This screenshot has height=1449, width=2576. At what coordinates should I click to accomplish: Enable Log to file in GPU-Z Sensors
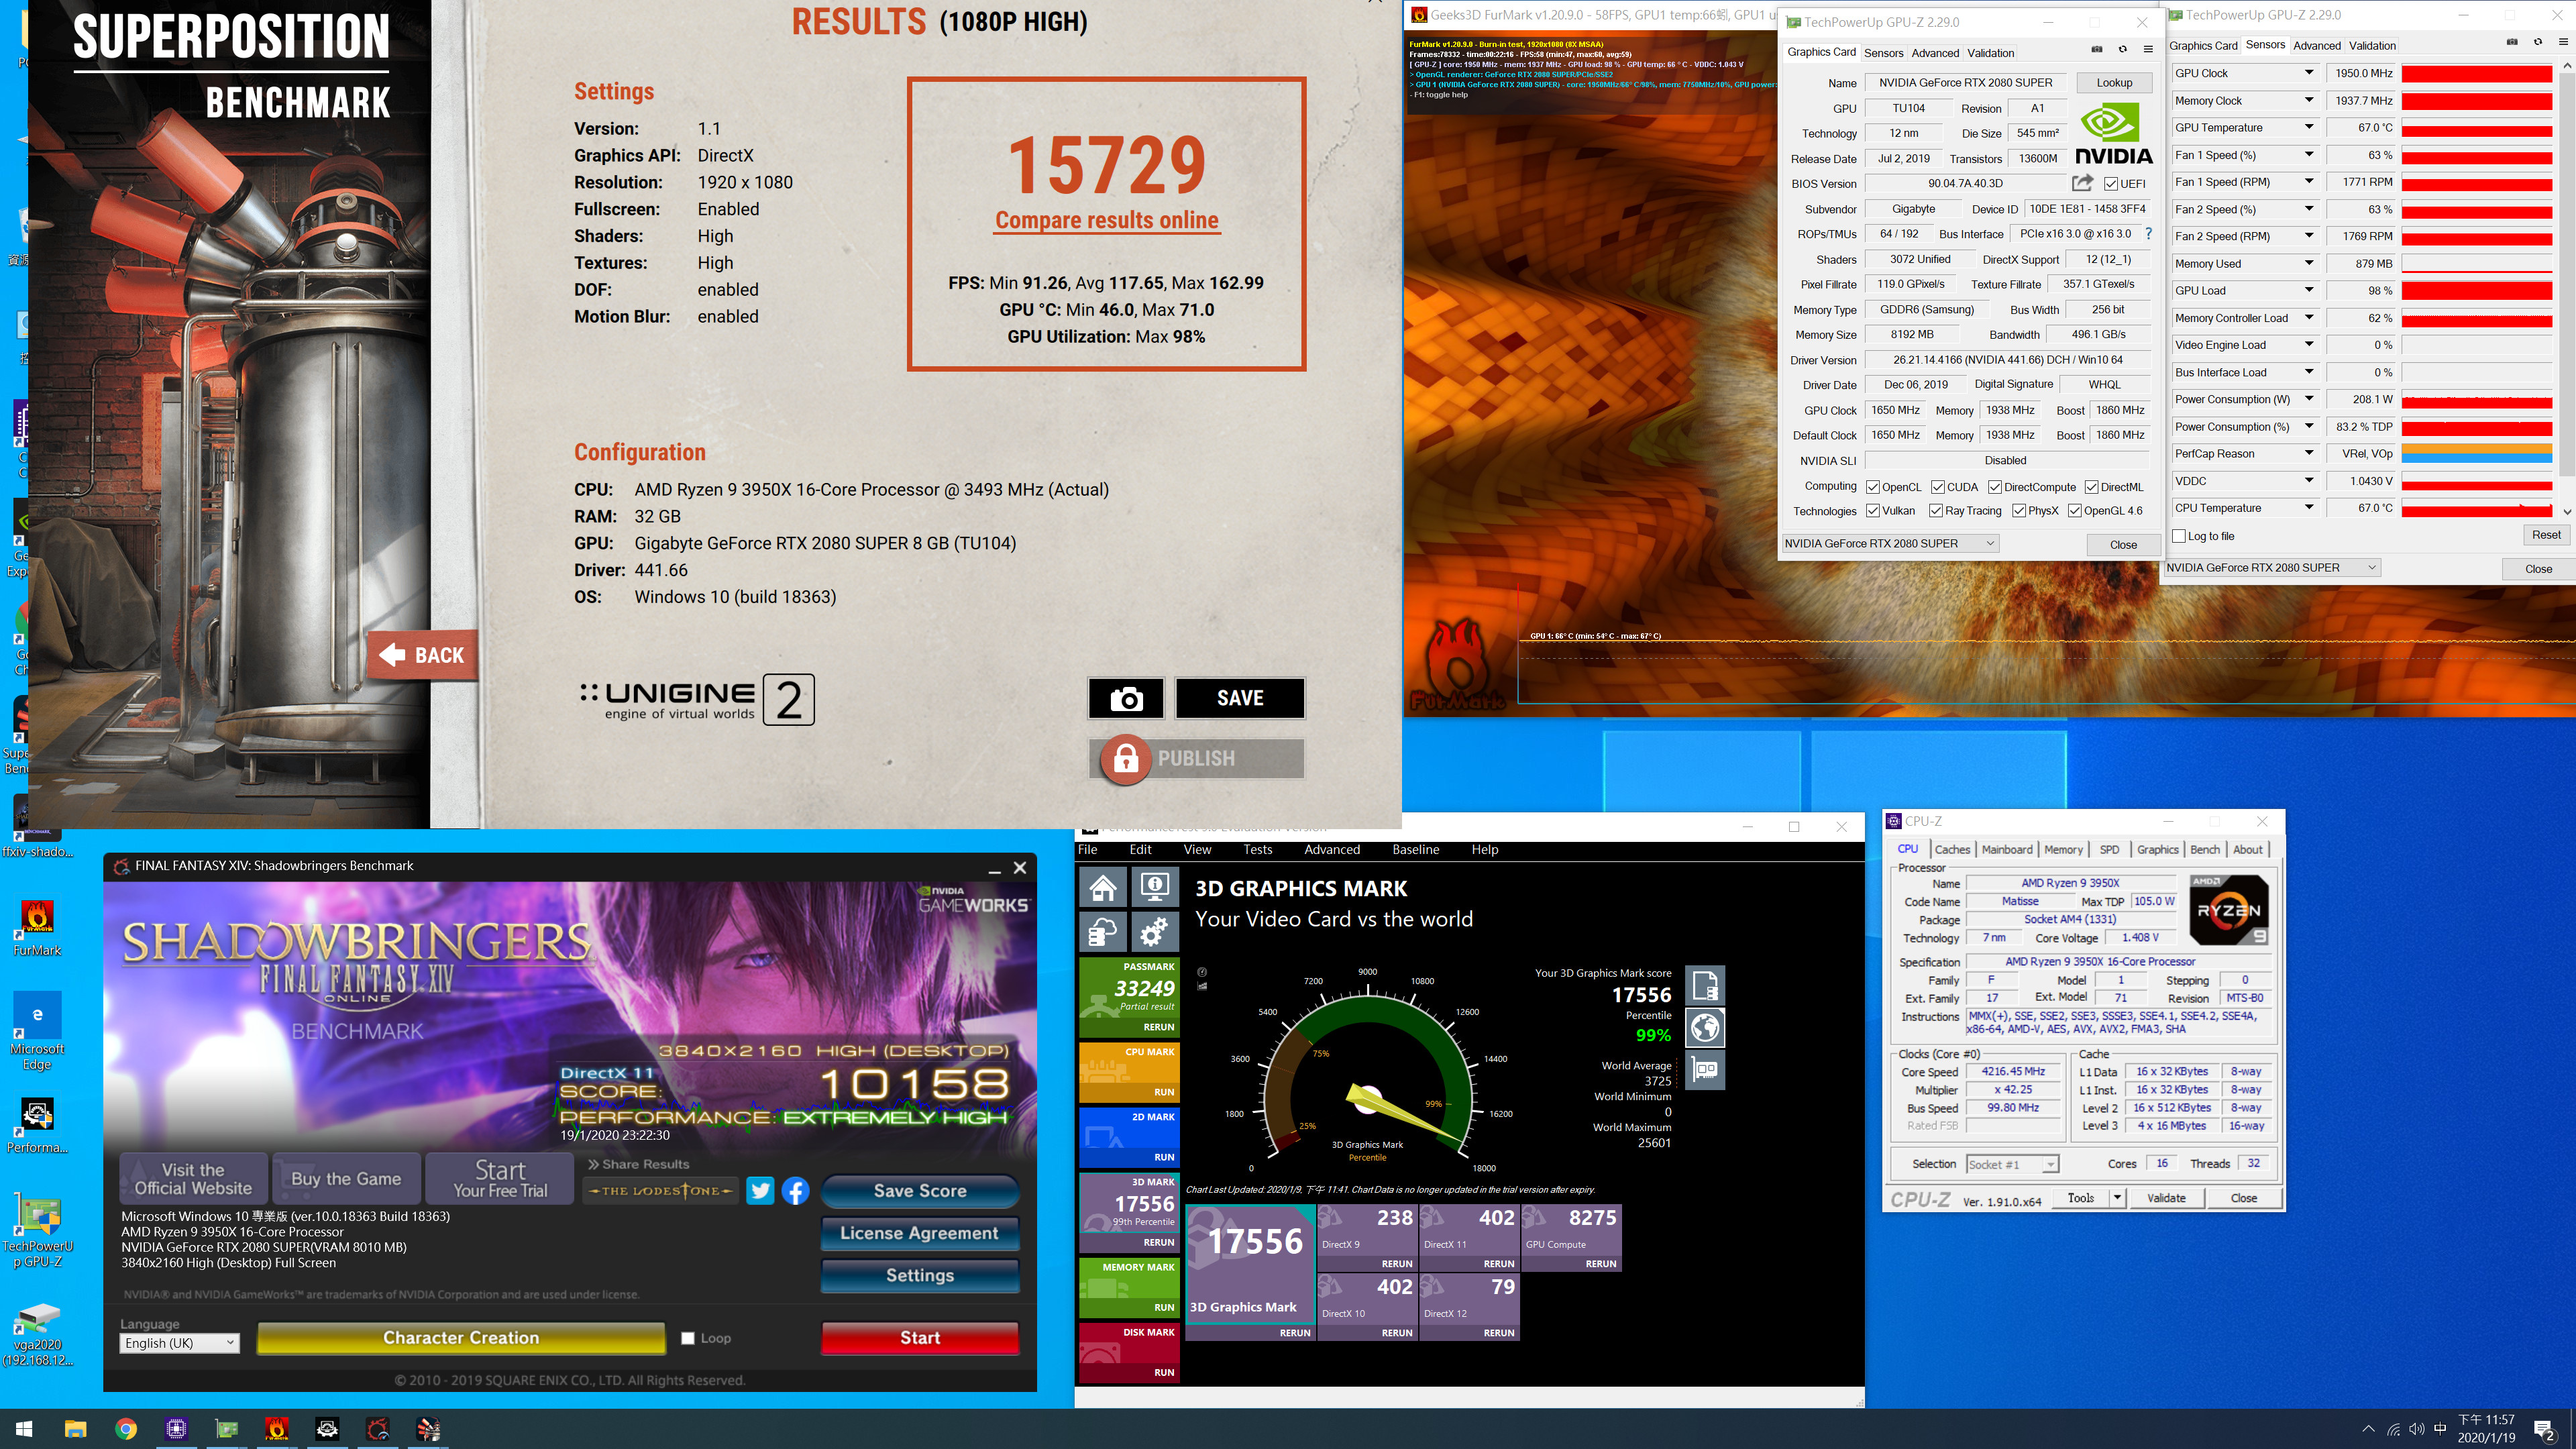(x=2179, y=536)
